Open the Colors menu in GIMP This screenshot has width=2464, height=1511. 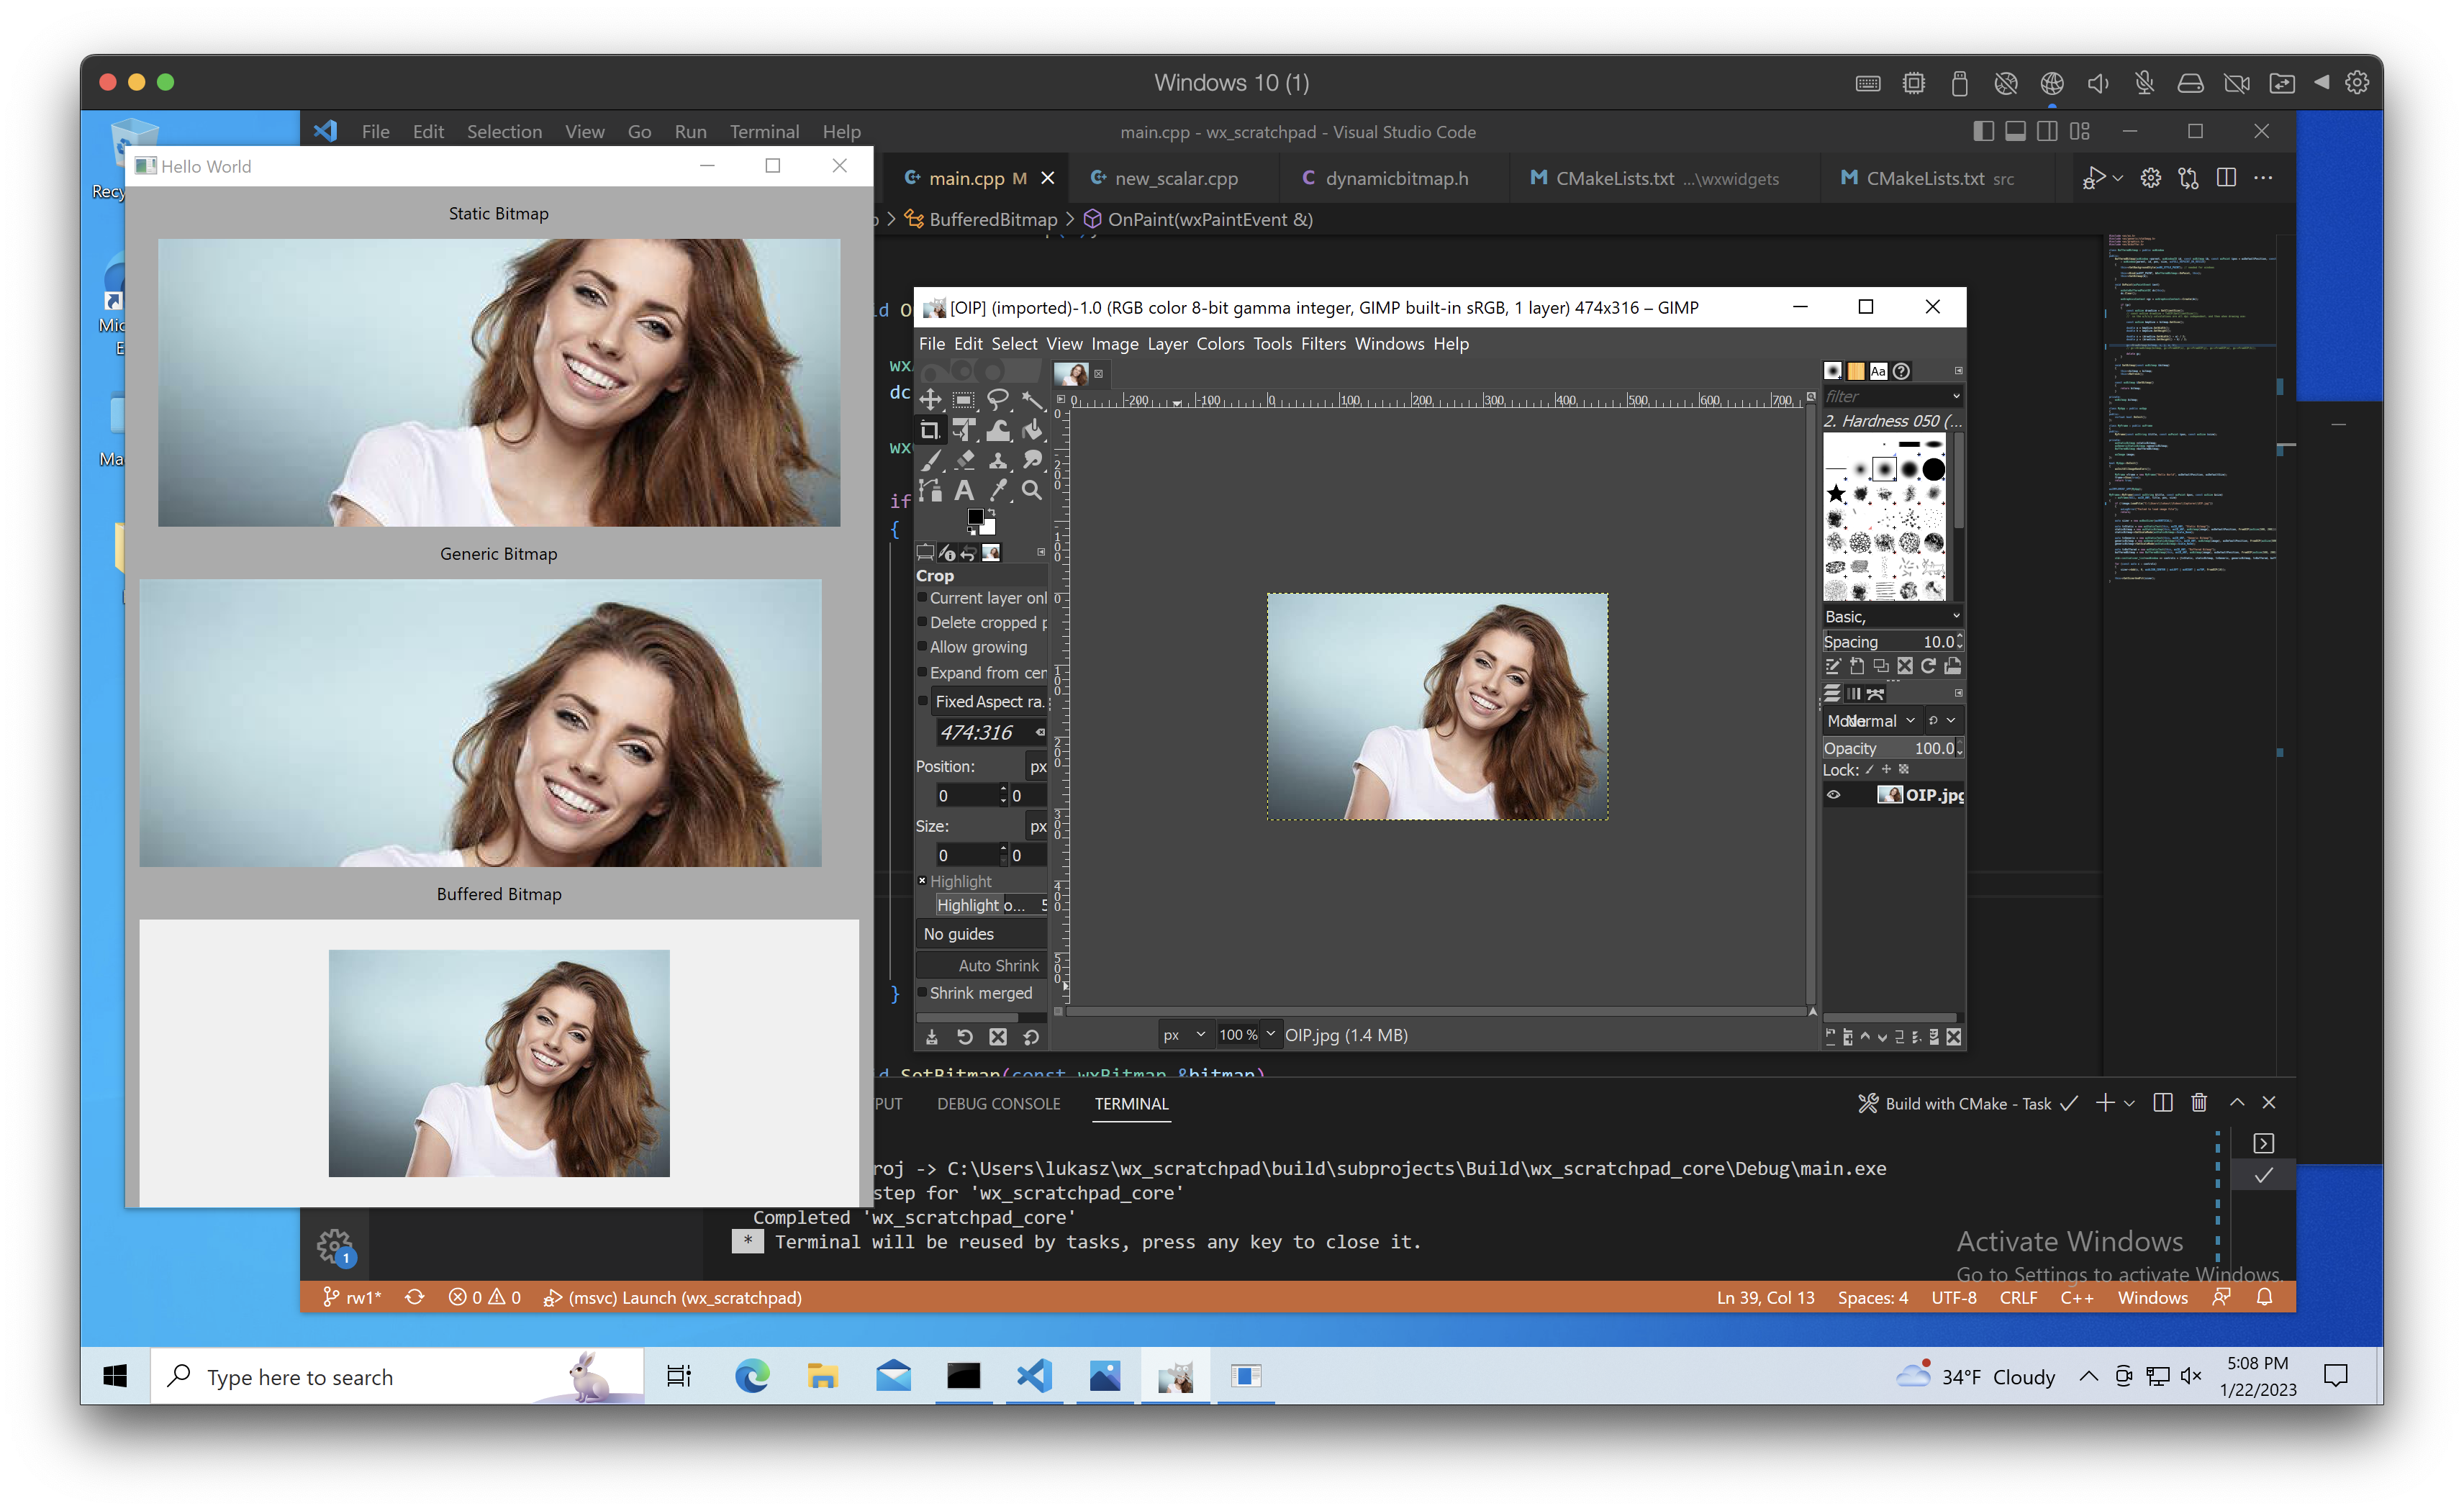1220,344
